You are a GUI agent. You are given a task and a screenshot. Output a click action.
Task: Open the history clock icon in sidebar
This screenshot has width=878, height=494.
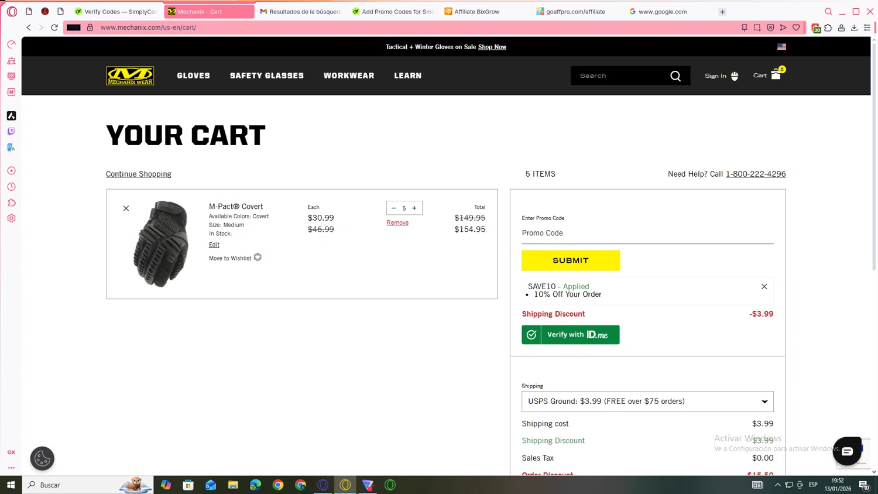pos(11,187)
